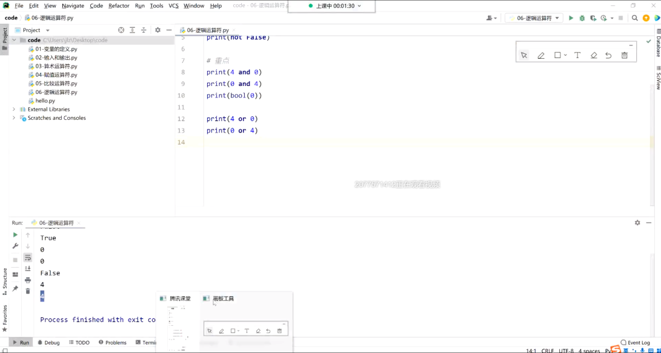Click the green Run button in top toolbar

click(571, 18)
